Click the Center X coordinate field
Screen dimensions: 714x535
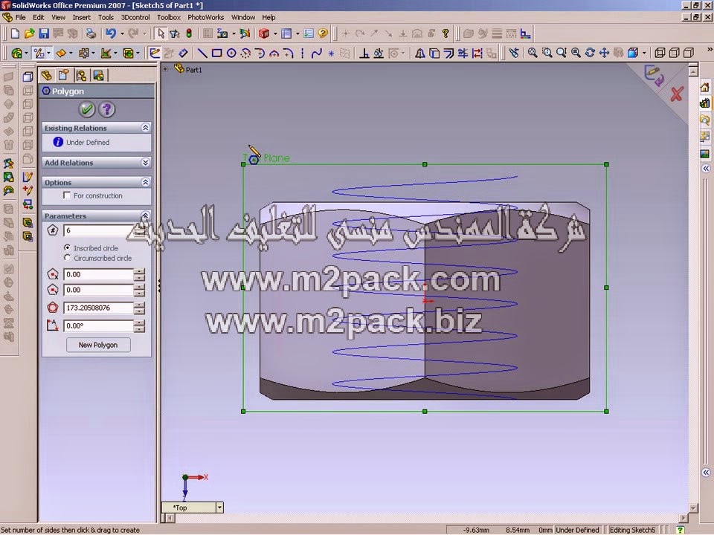98,274
